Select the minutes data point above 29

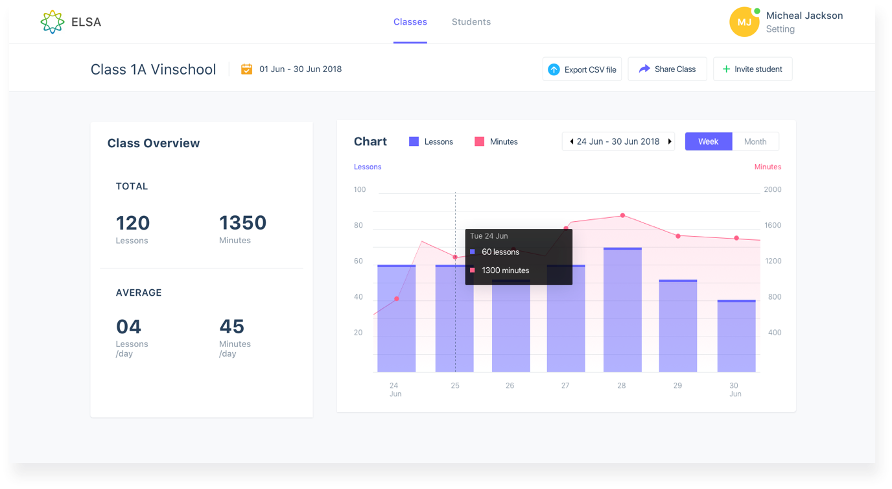point(678,236)
